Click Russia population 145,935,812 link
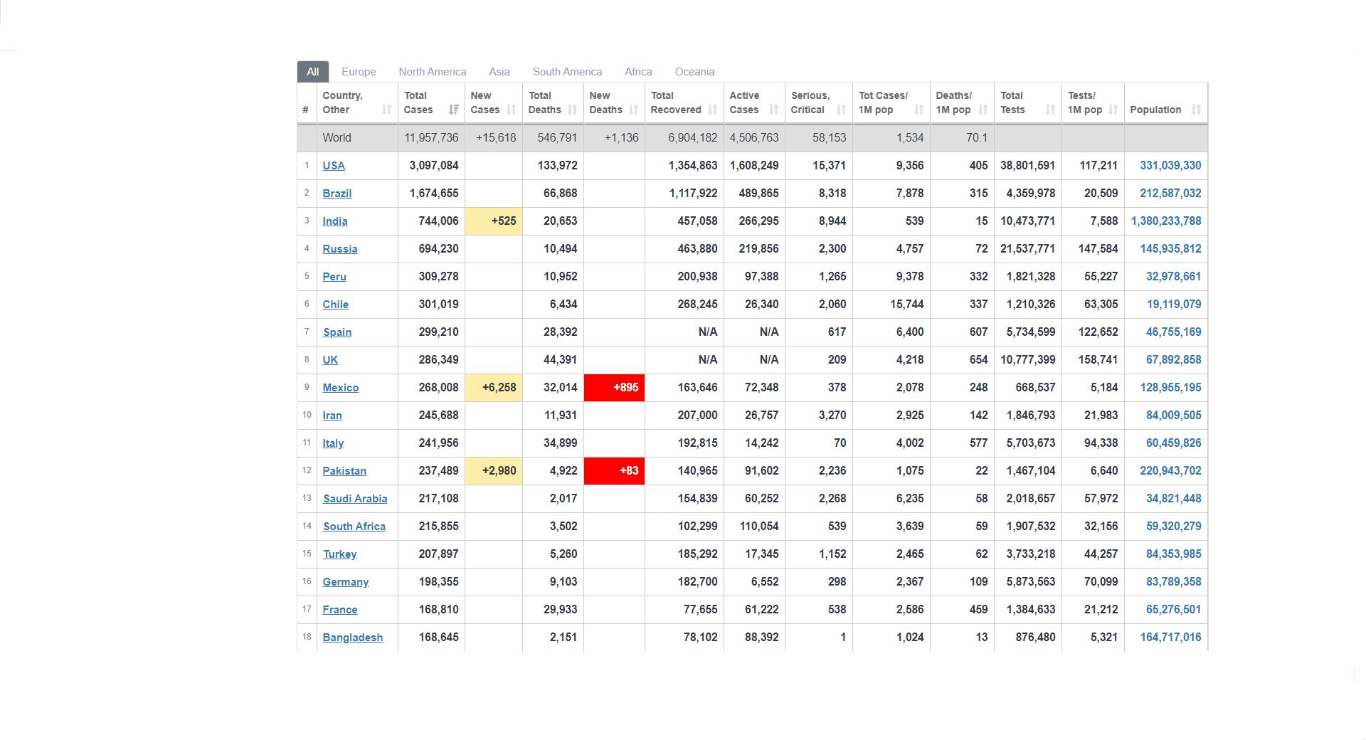Viewport: 1366px width, 740px height. (1170, 249)
